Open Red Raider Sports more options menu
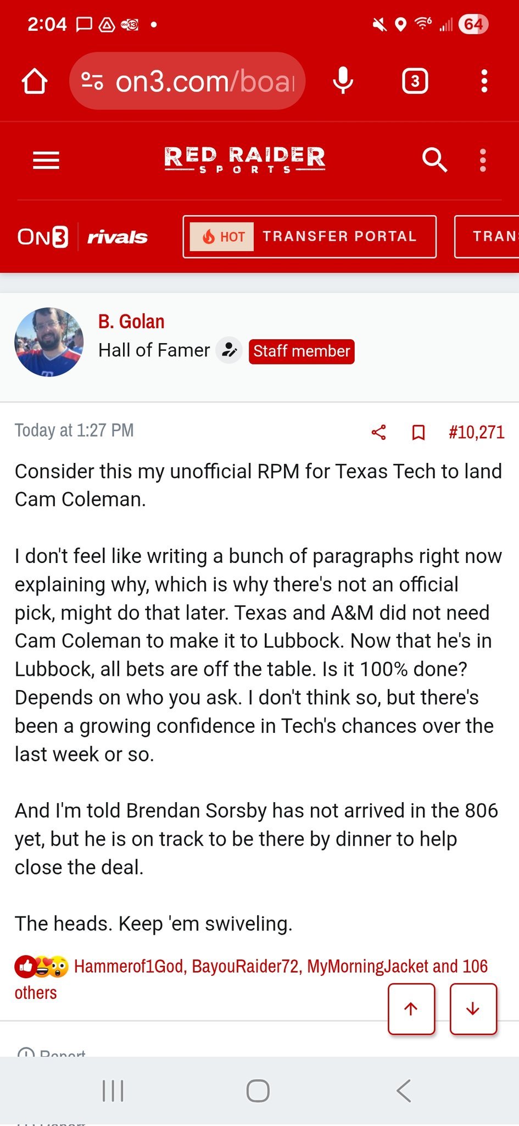 483,161
